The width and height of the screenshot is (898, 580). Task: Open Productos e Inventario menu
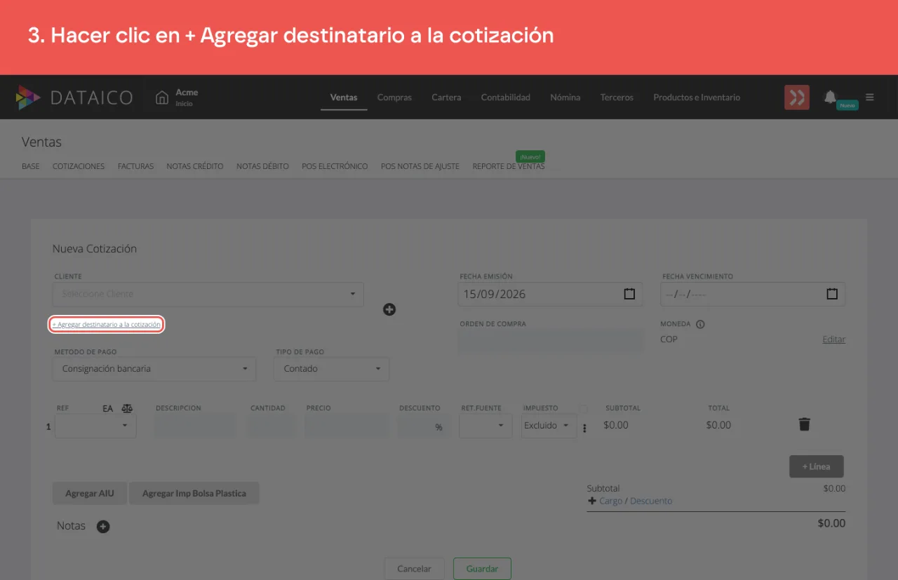697,97
